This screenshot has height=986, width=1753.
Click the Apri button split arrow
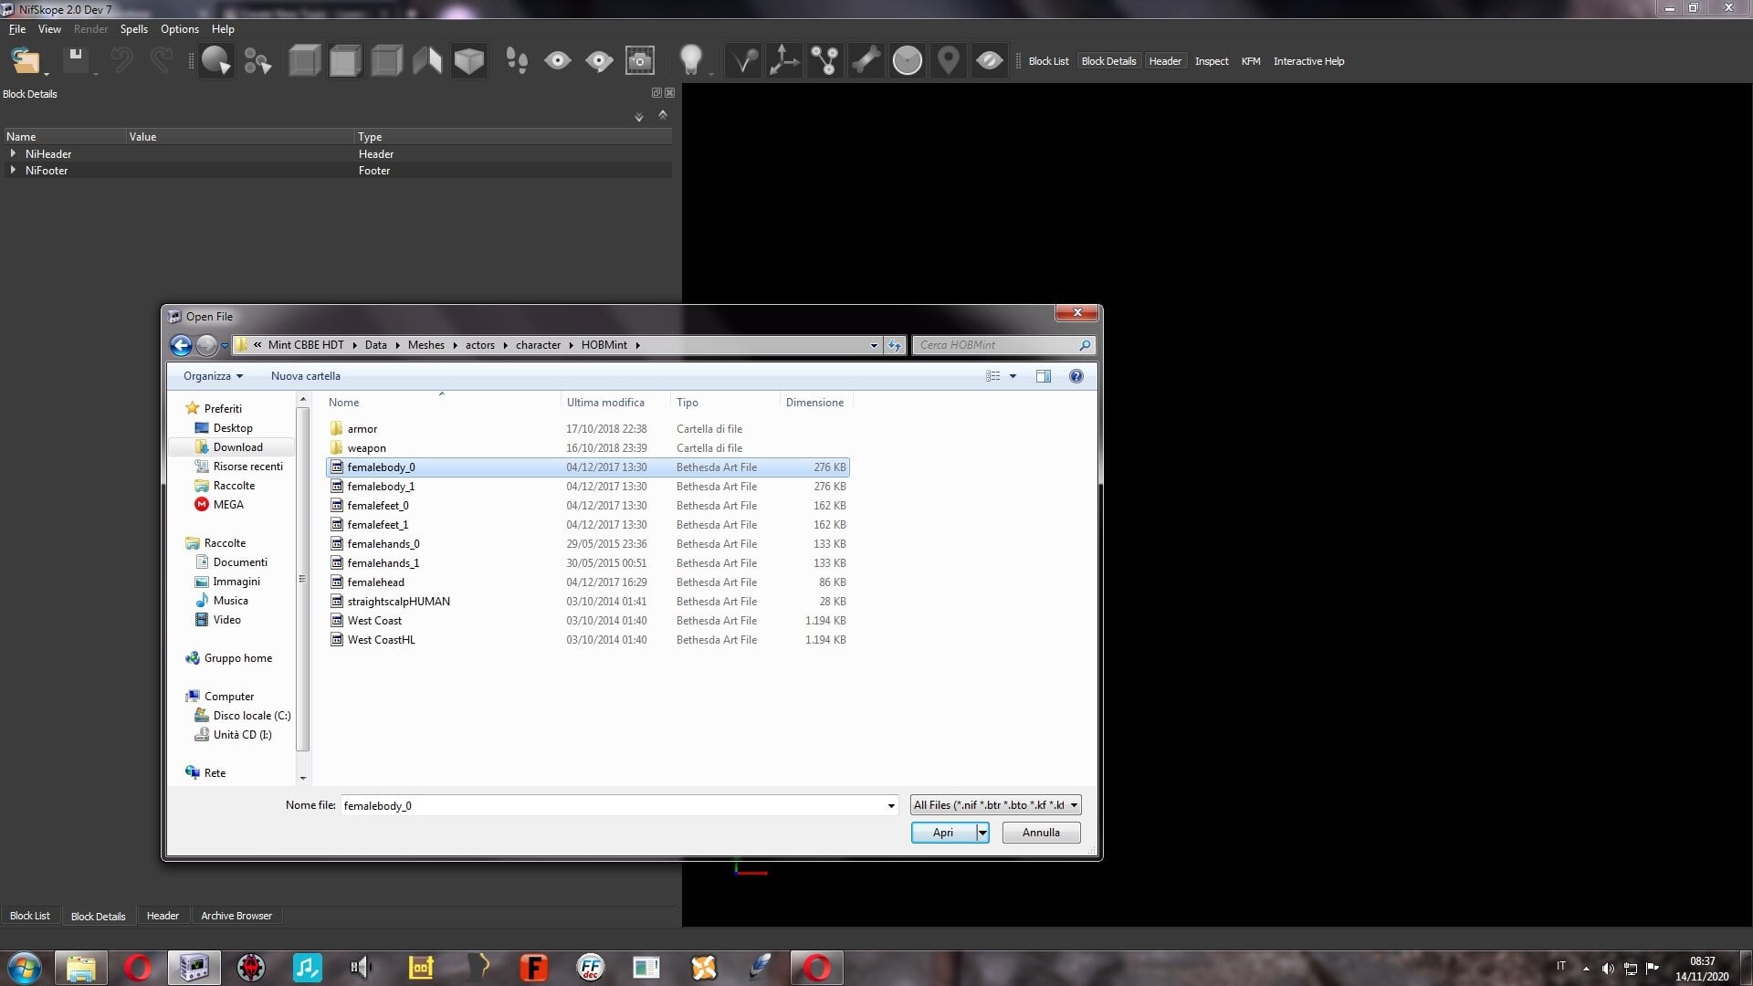982,833
